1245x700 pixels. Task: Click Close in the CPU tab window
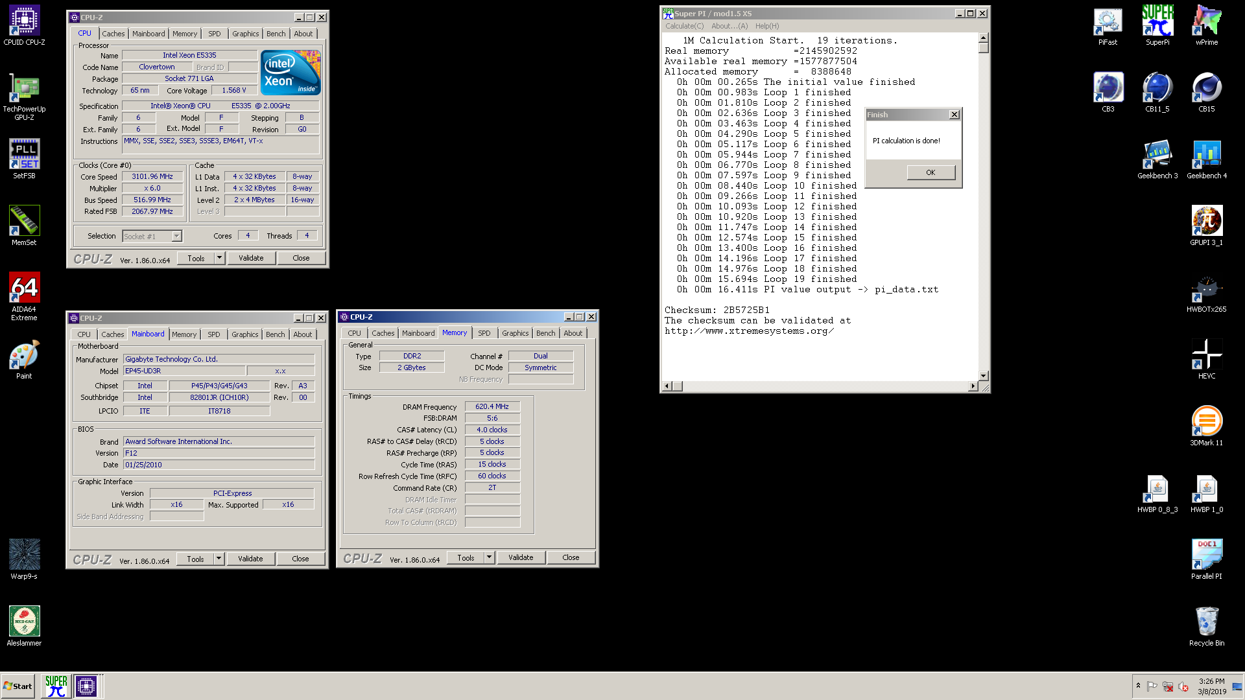[301, 258]
